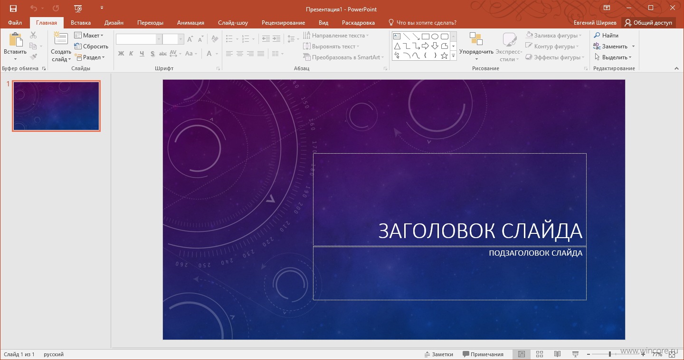Select the oval shape in shapes gallery
Screen dimensions: 684x360
(x=435, y=36)
